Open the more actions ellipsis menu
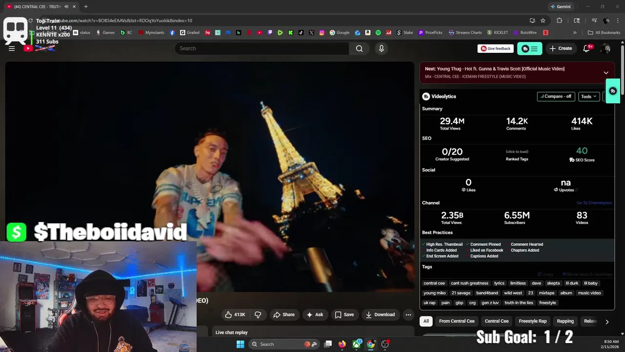The height and width of the screenshot is (352, 625). coord(408,315)
